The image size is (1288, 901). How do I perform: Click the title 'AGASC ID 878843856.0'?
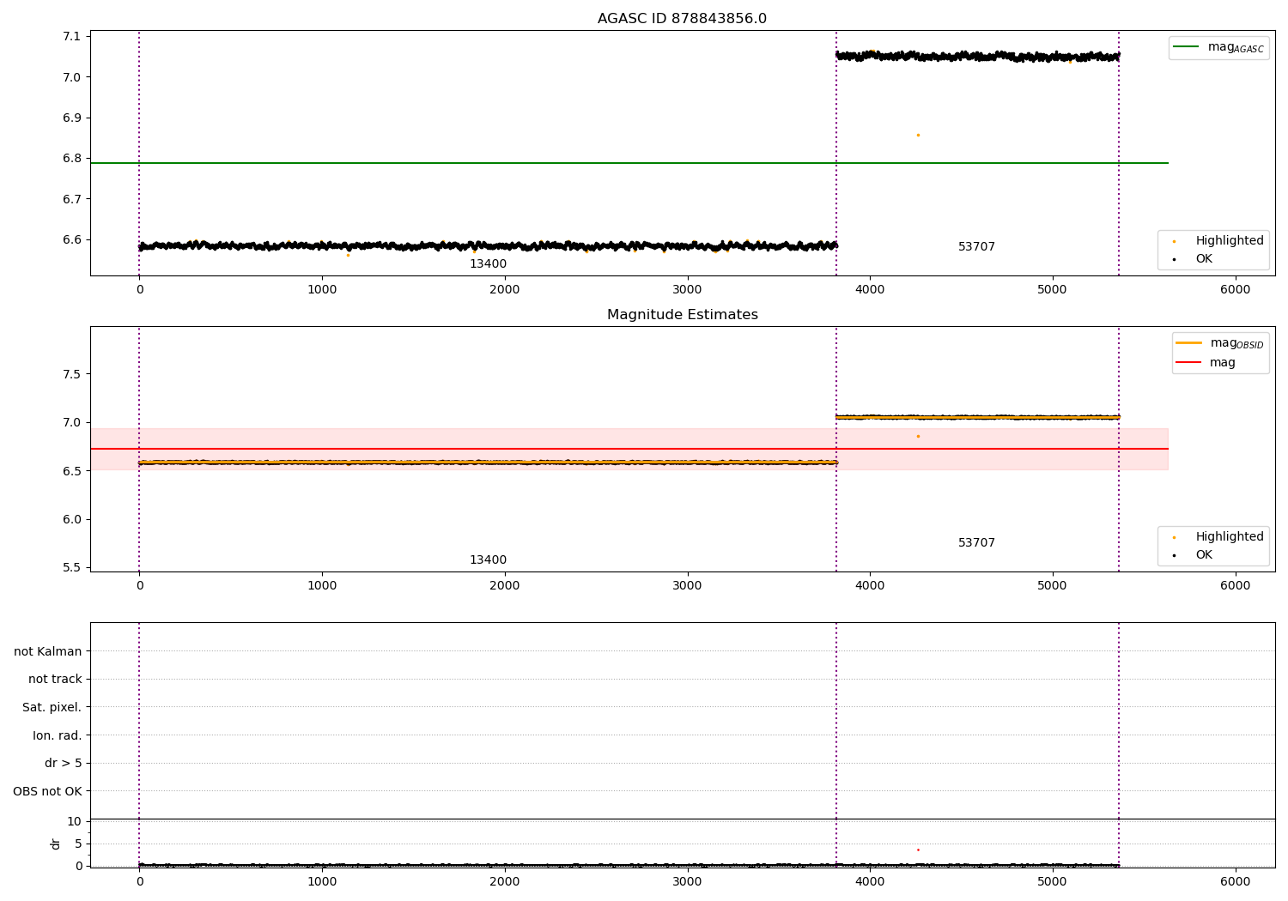(682, 19)
